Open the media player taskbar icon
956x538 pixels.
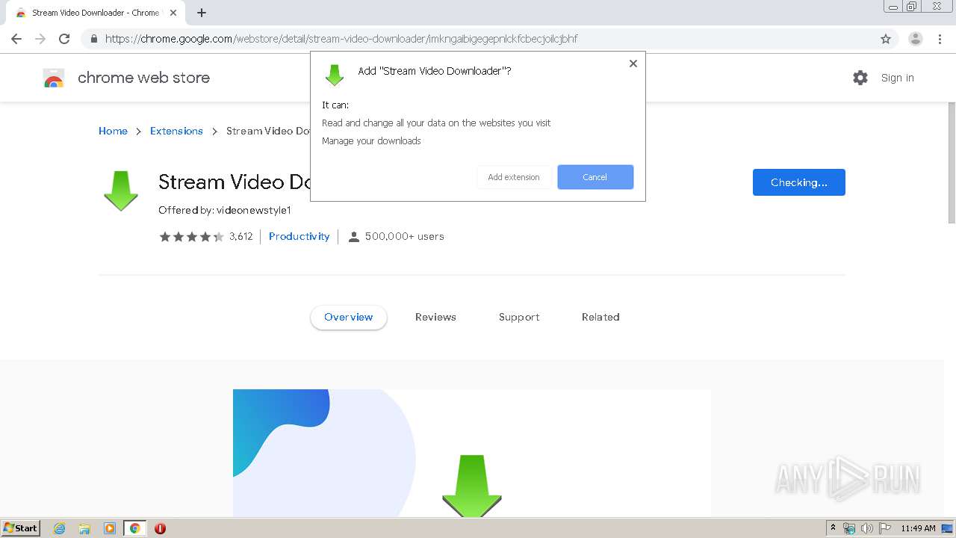point(110,528)
